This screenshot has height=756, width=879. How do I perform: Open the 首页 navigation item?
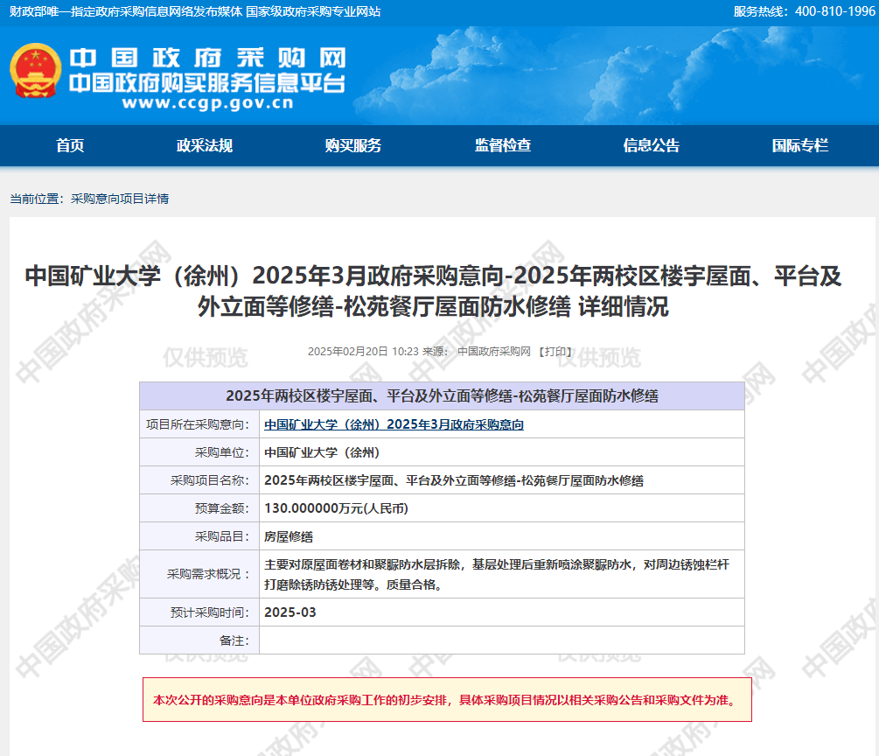pos(70,146)
